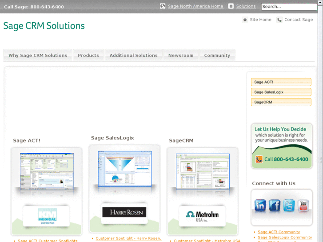Click the Sage CRM Solutions site logo
The image size is (323, 242).
[44, 26]
